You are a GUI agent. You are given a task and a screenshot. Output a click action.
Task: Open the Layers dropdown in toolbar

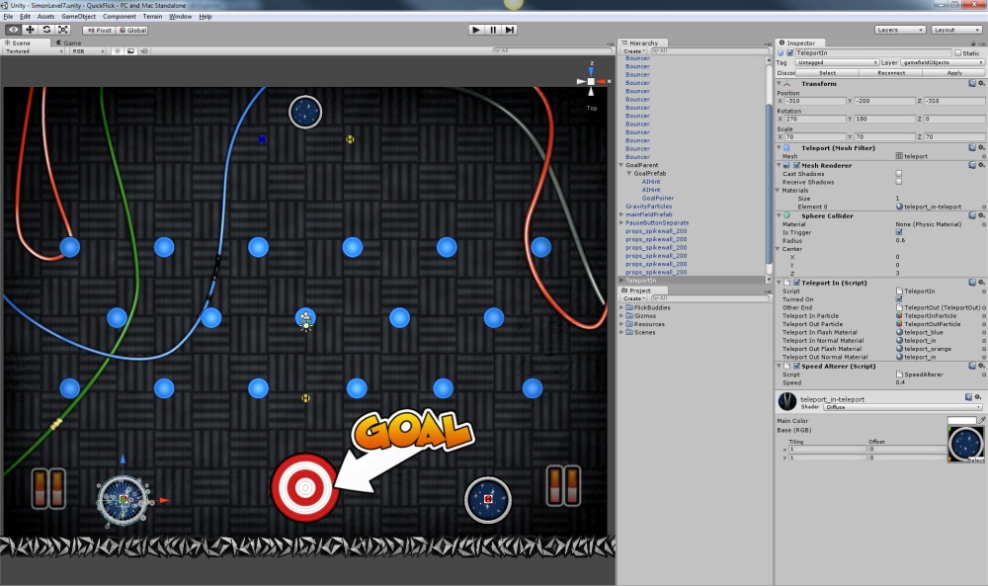(900, 30)
